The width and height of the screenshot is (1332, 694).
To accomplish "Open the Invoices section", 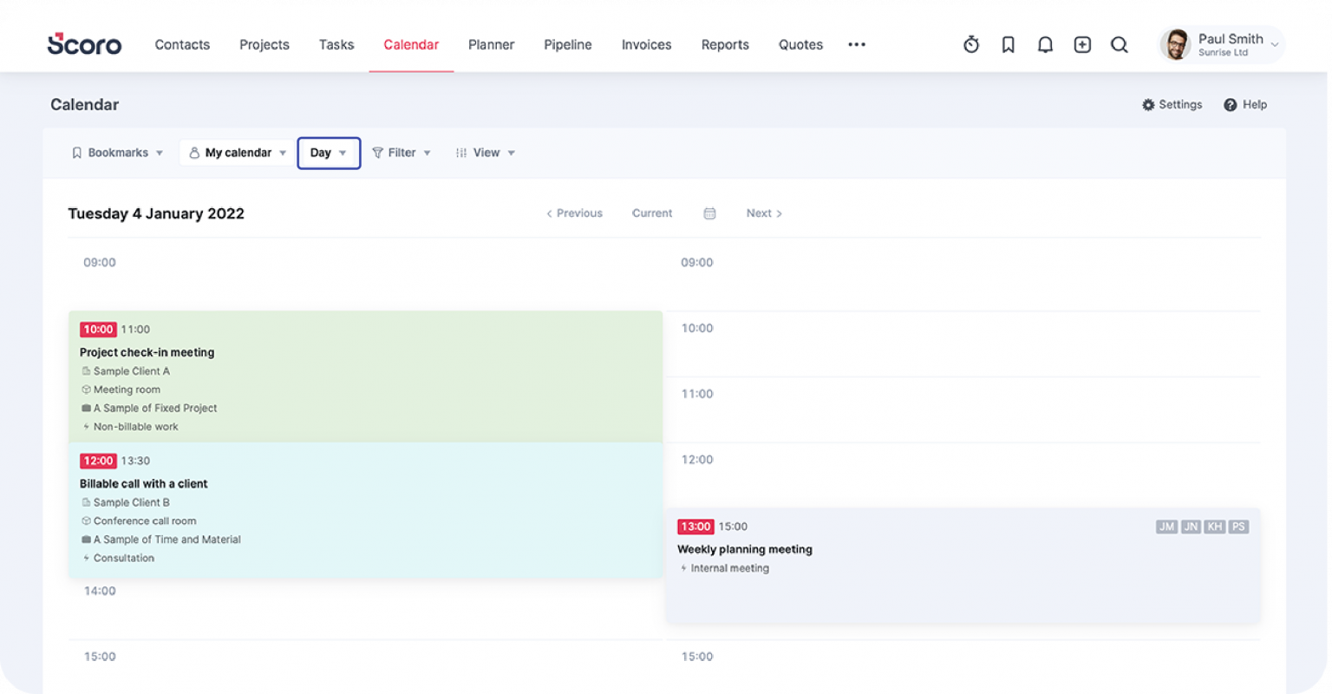I will tap(646, 44).
